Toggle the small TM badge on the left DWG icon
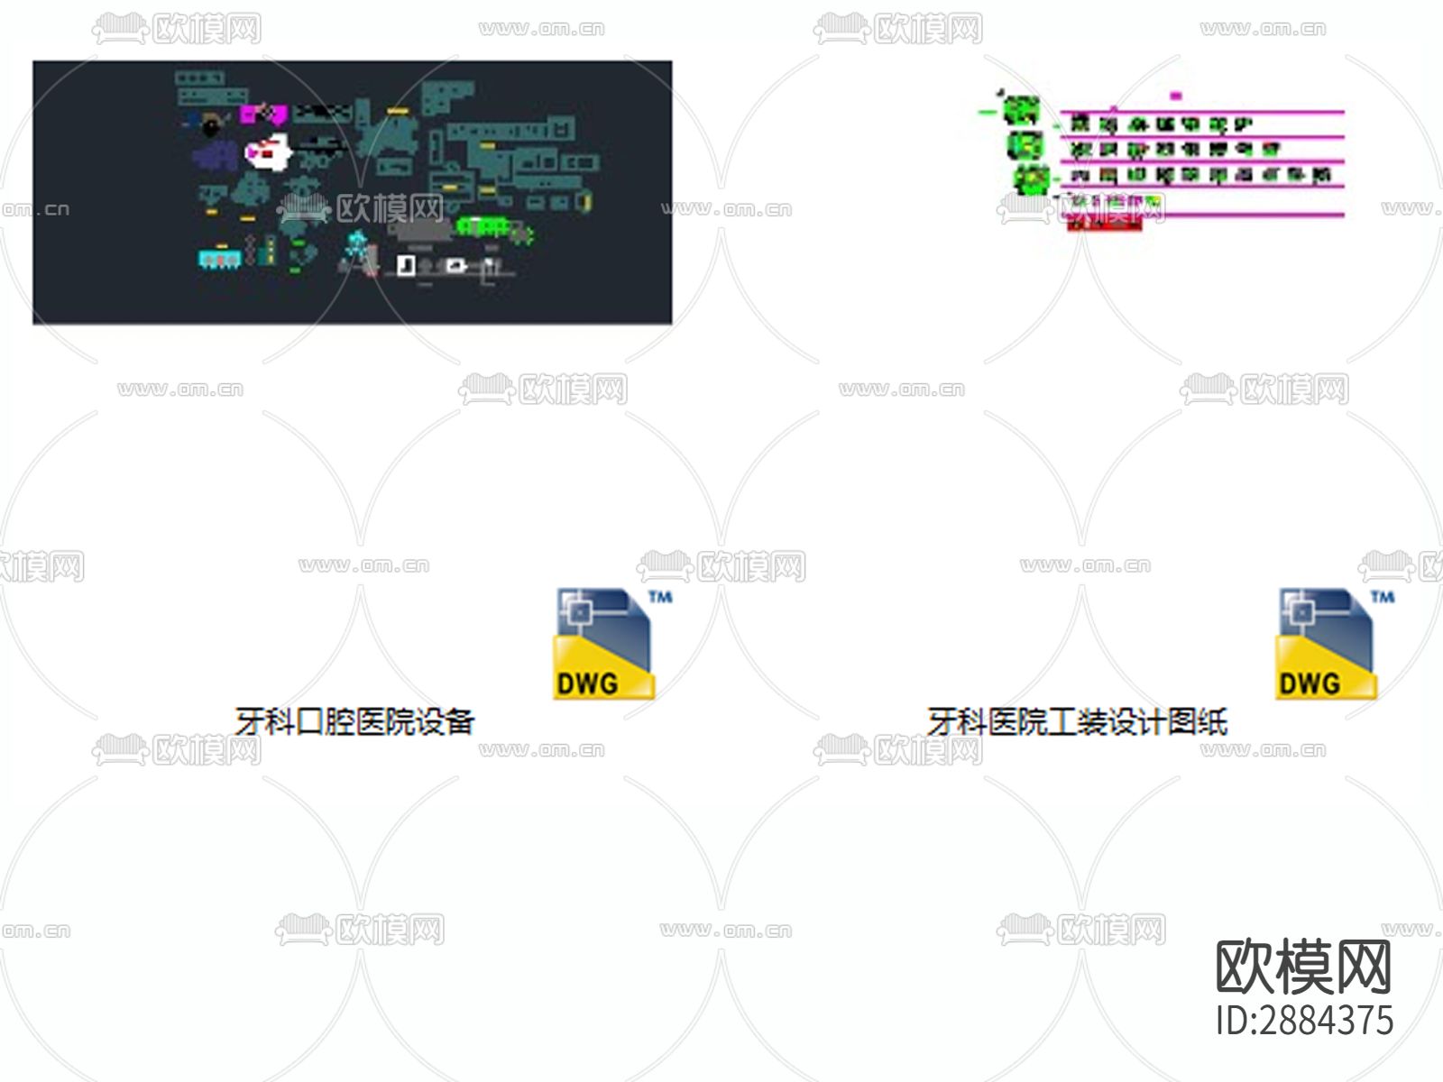Image resolution: width=1443 pixels, height=1082 pixels. pyautogui.click(x=663, y=595)
